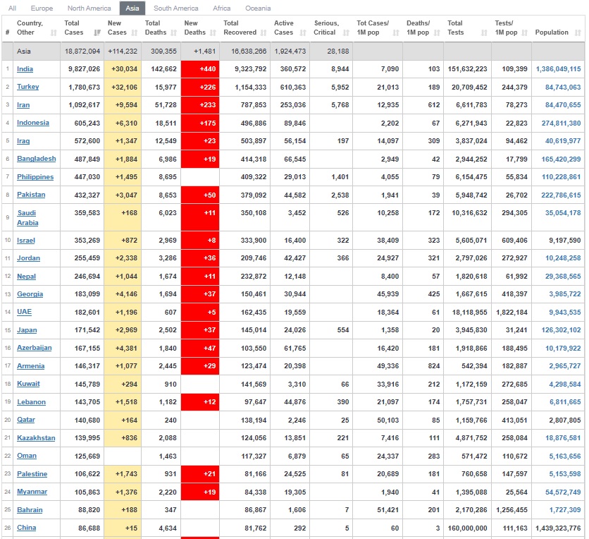The height and width of the screenshot is (539, 589).
Task: Open the Kazakhstan country link
Action: pyautogui.click(x=36, y=438)
